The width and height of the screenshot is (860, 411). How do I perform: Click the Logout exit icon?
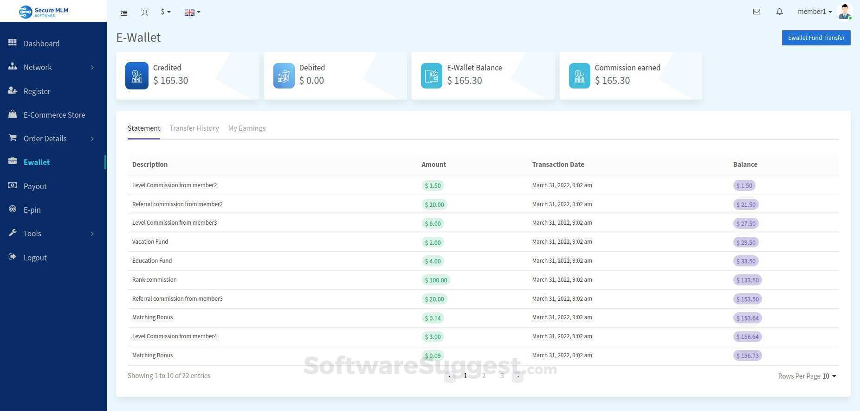click(13, 257)
